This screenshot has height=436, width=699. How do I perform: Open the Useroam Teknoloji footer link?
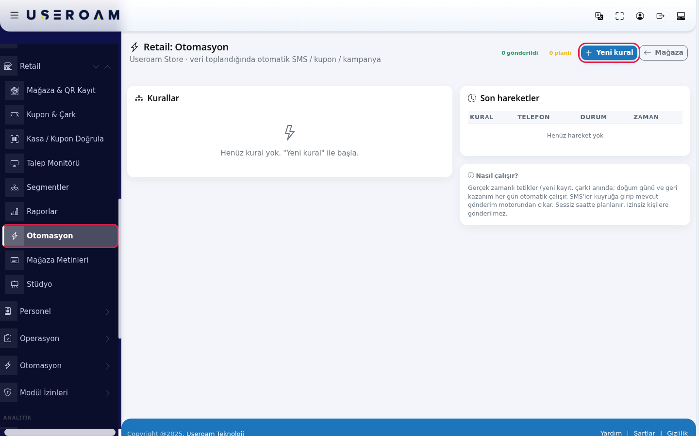[x=215, y=433]
